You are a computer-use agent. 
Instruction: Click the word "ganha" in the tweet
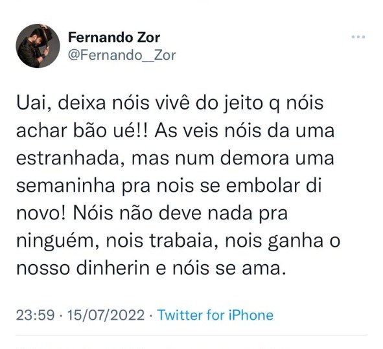296,242
